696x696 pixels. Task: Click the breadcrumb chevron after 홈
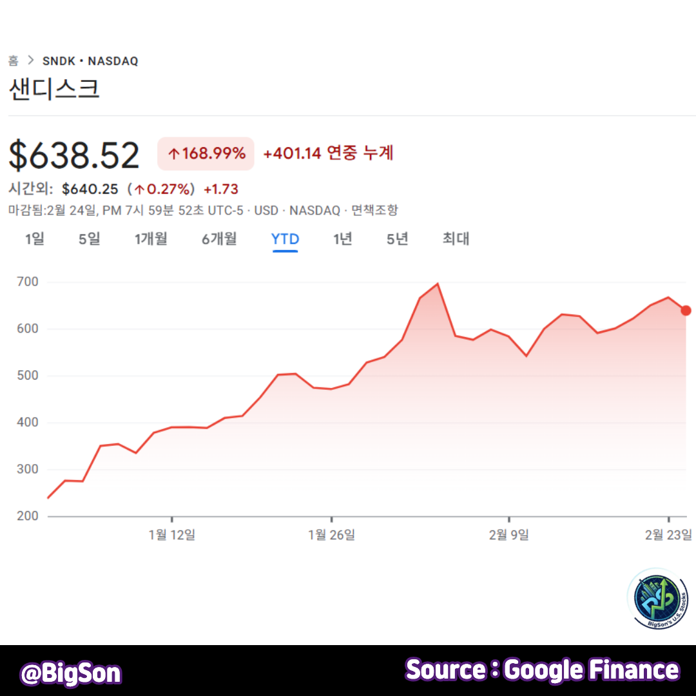click(30, 61)
